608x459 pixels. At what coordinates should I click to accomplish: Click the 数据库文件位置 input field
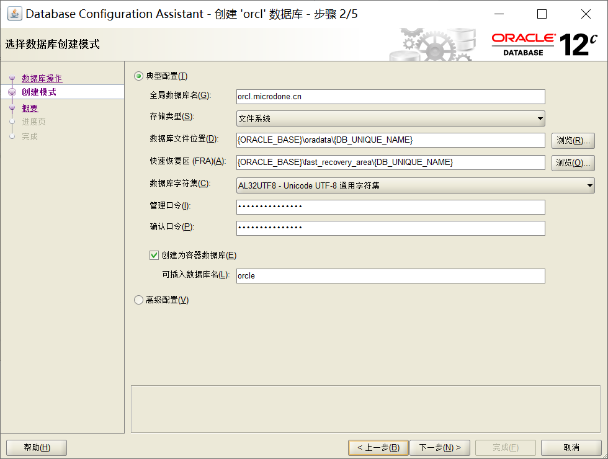click(x=390, y=140)
